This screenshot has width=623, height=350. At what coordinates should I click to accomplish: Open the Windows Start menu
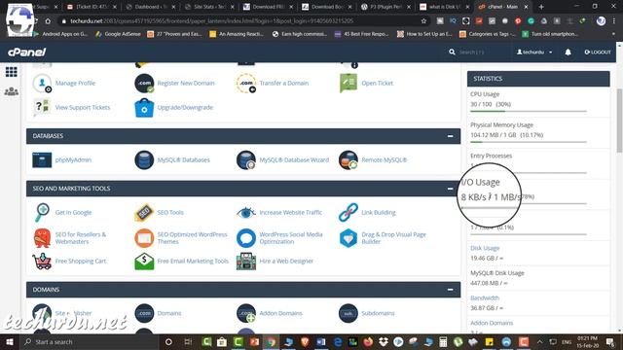pos(10,341)
